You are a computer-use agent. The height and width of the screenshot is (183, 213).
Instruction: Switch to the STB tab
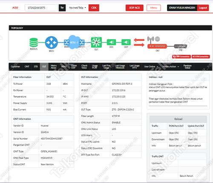(x=36, y=66)
